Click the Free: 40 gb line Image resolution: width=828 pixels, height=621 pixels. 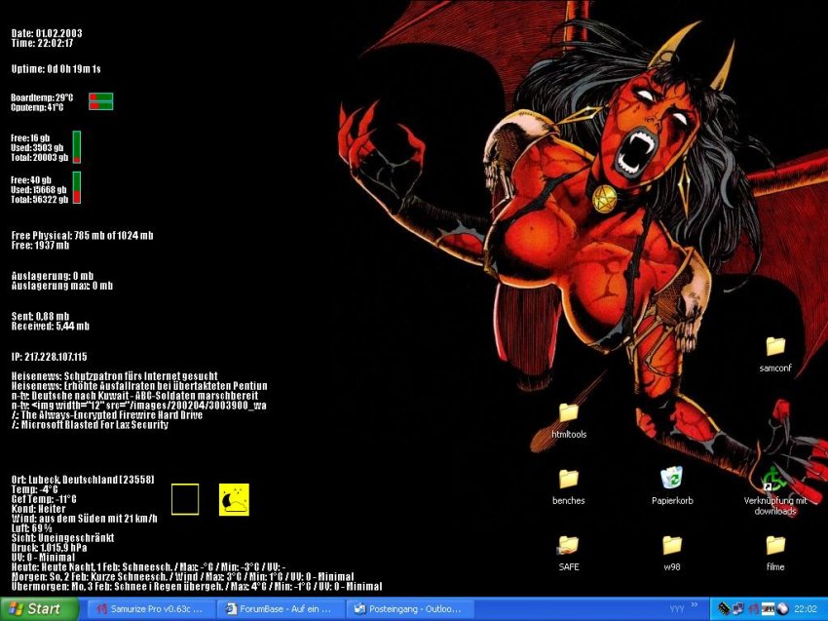[x=31, y=180]
